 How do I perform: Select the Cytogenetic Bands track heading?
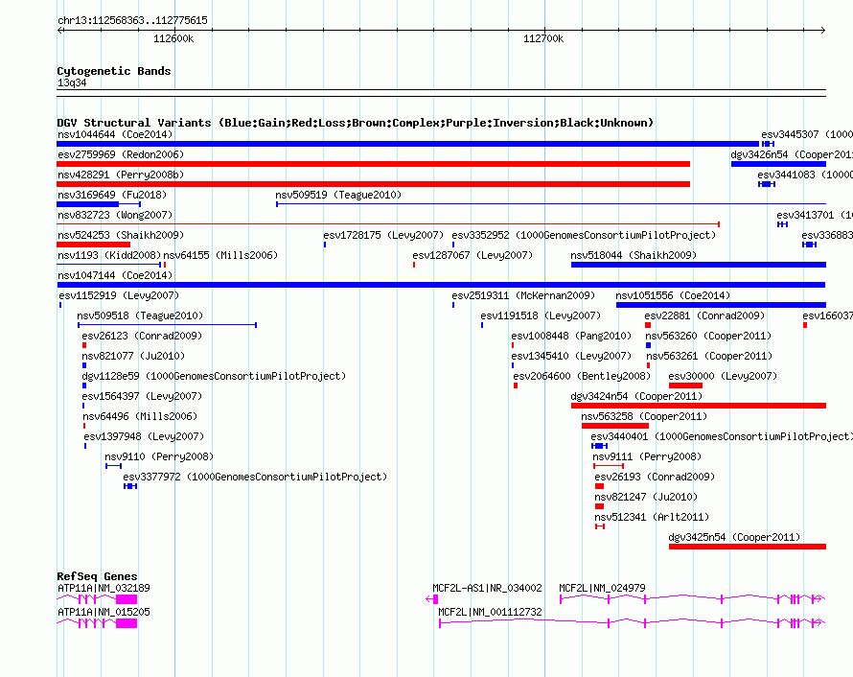(114, 71)
